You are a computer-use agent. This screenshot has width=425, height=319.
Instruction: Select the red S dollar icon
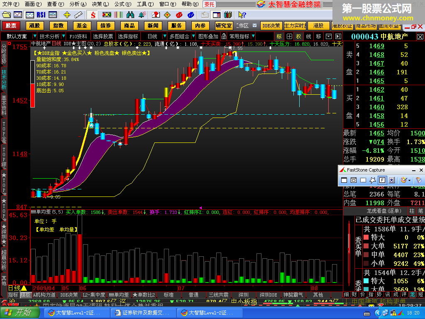93,15
